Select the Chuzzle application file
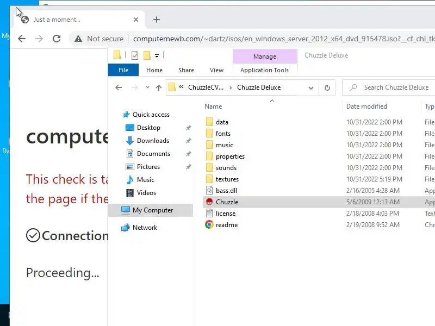The width and height of the screenshot is (435, 326). point(227,202)
